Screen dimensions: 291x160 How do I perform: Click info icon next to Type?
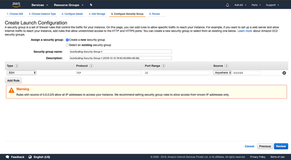tap(17, 66)
